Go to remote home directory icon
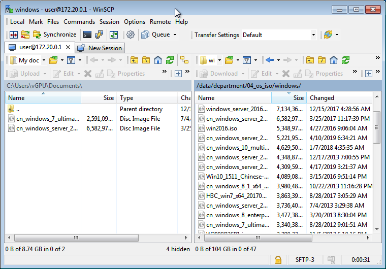This screenshot has height=269, width=386. tap(334, 60)
